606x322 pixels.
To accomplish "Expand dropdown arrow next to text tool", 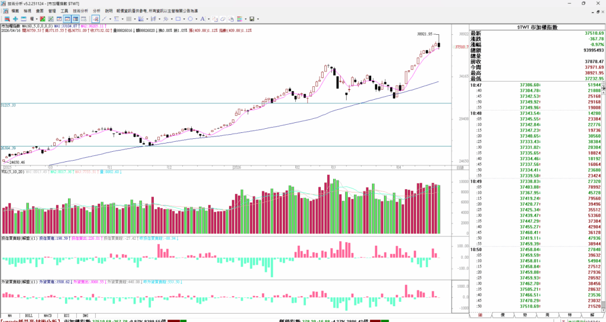I will point(208,19).
